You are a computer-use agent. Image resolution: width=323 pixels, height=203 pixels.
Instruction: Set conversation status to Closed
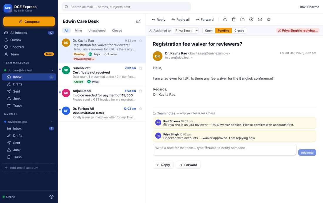pos(239,31)
